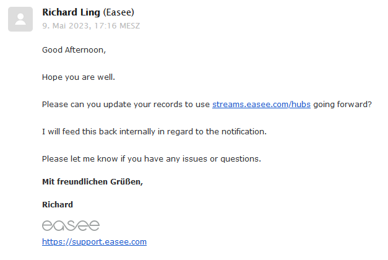Click the words 'going forward?'
This screenshot has width=388, height=260.
click(x=342, y=105)
